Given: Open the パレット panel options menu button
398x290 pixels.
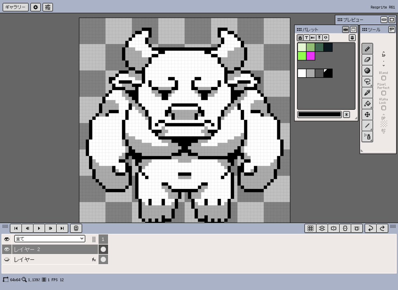Looking at the screenshot, I should (353, 29).
